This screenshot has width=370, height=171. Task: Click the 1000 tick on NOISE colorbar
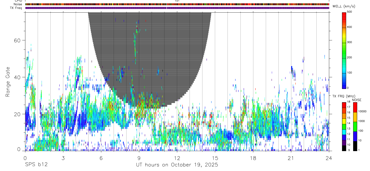pos(361,121)
